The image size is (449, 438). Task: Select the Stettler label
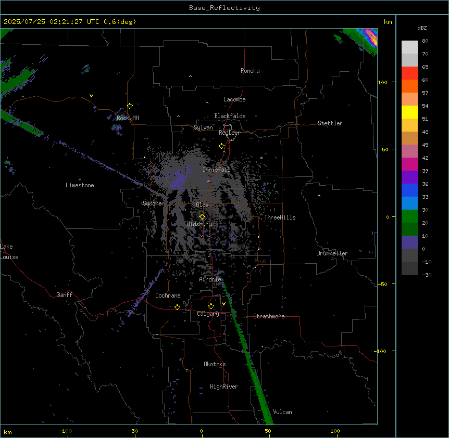(x=330, y=123)
